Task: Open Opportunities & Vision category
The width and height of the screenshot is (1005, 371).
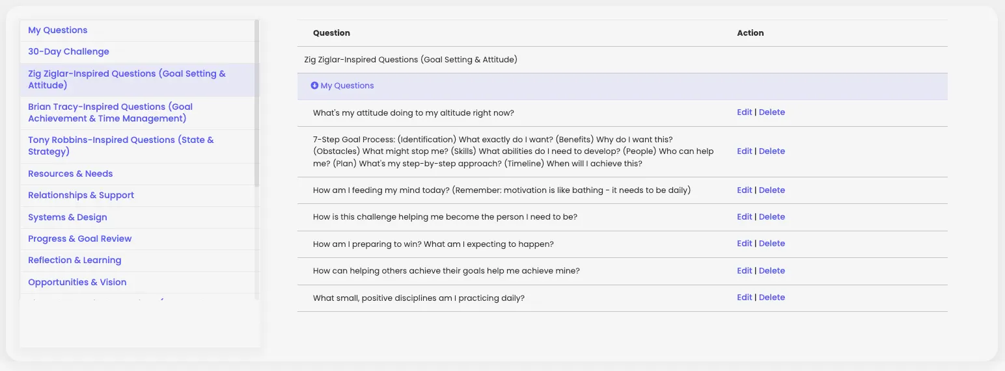Action: (x=77, y=282)
